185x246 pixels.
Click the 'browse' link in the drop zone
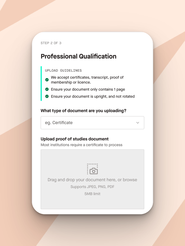[x=130, y=180]
